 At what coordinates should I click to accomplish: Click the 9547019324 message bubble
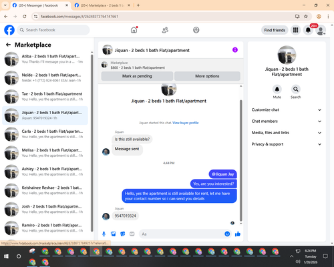(x=126, y=216)
